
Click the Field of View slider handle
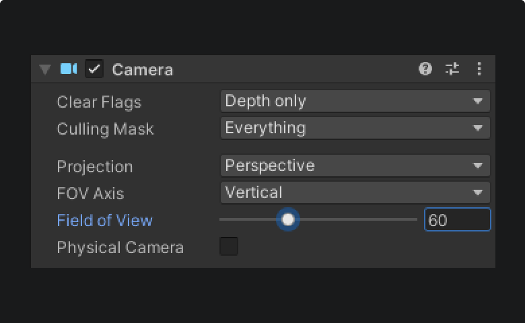point(288,219)
